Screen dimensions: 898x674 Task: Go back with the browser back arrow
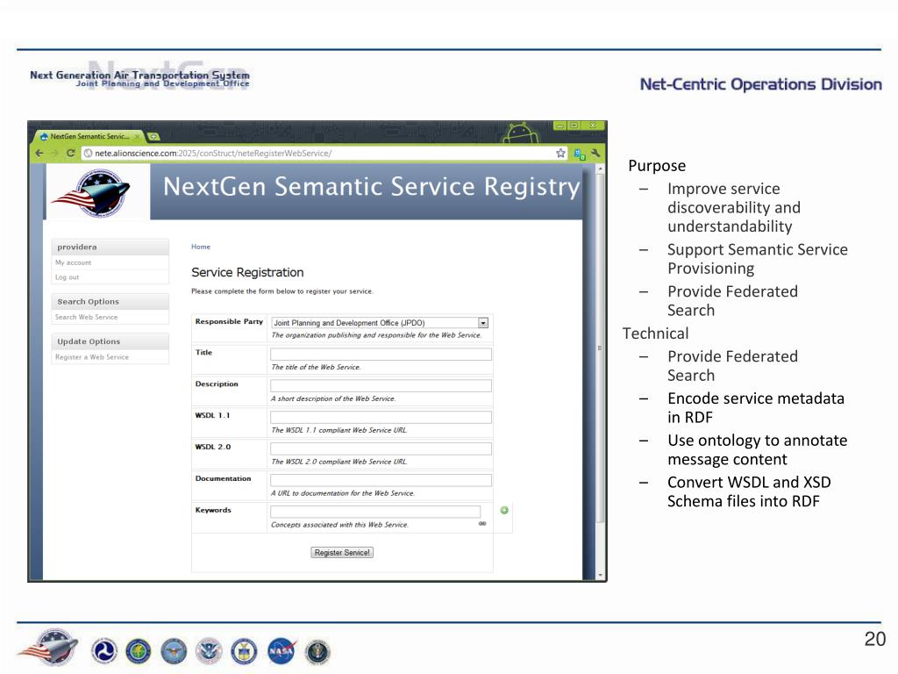pos(39,153)
